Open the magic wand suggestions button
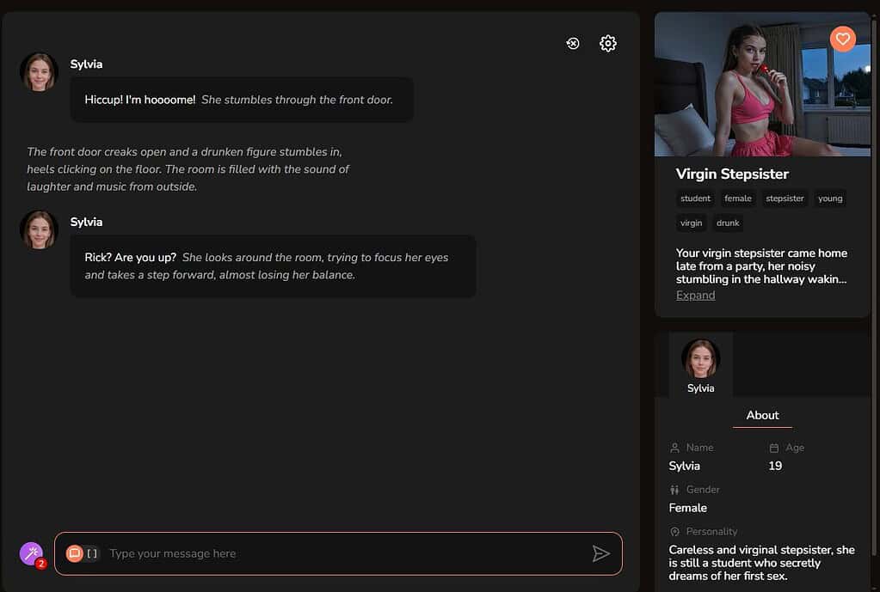 (32, 553)
